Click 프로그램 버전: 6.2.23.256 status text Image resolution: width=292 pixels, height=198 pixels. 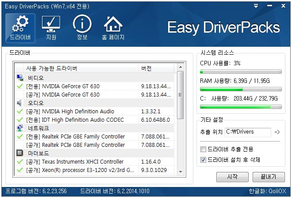(x=36, y=191)
